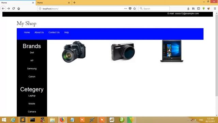Click the My Shop title

click(x=27, y=24)
